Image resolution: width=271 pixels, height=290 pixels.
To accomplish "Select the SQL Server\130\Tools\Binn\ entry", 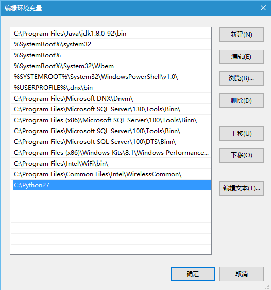I will click(111, 109).
